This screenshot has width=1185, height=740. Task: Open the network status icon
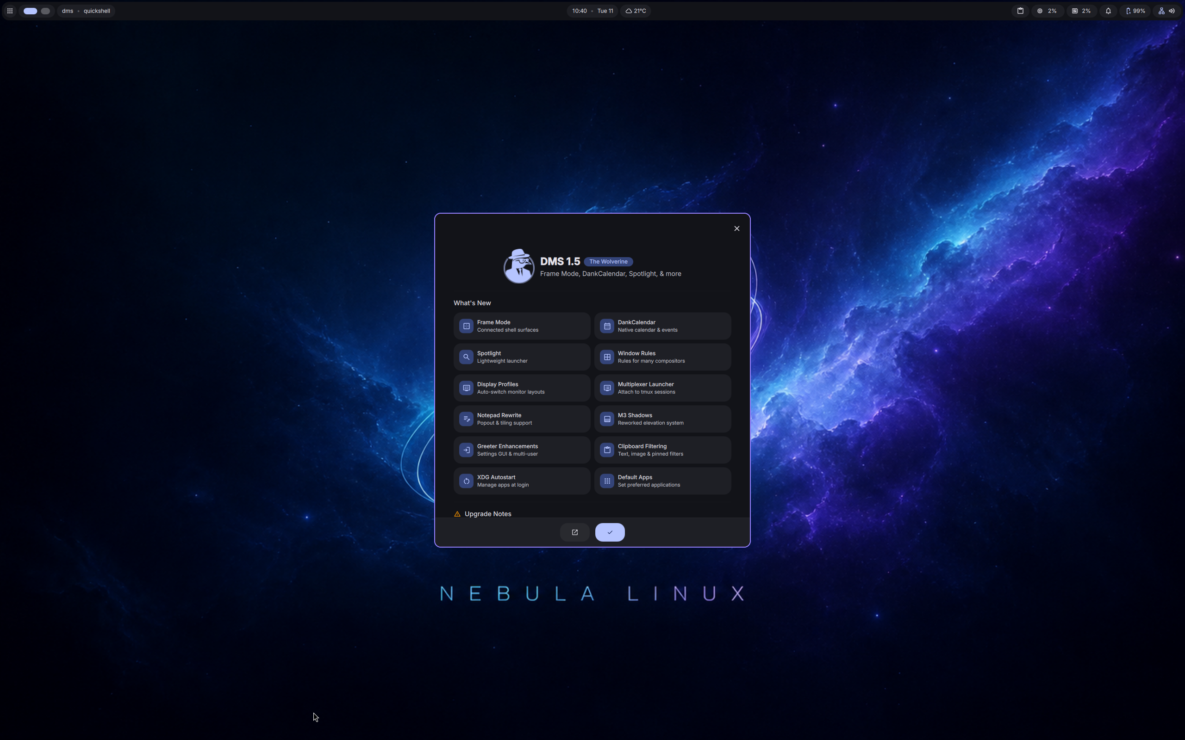point(1161,11)
